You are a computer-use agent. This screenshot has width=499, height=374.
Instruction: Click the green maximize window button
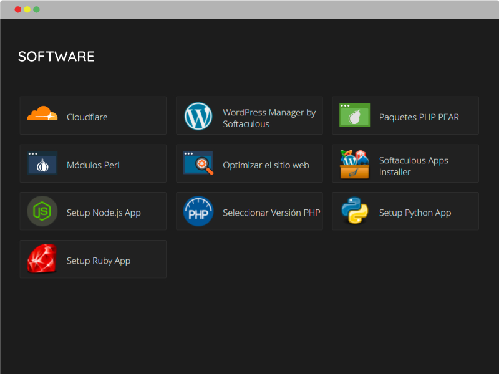36,9
